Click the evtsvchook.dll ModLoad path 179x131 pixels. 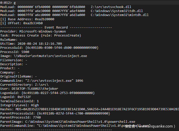pos(111,7)
